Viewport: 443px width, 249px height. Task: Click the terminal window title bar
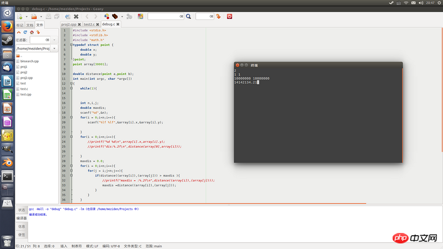pyautogui.click(x=318, y=65)
